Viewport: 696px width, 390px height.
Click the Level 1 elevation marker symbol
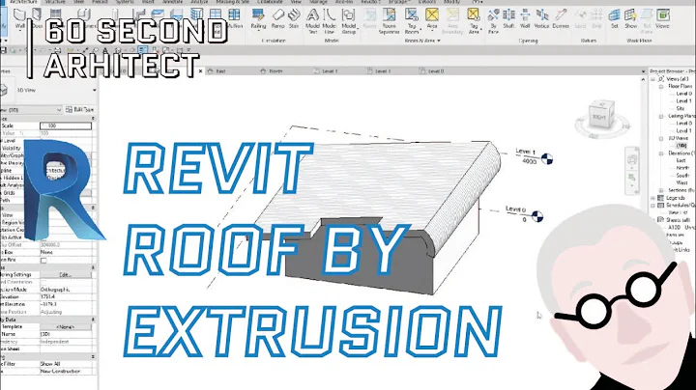[547, 158]
